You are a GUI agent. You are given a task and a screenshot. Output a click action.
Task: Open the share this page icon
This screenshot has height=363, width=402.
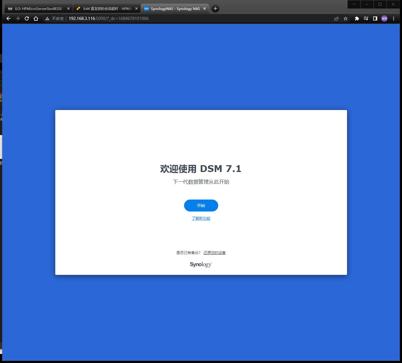[x=336, y=18]
